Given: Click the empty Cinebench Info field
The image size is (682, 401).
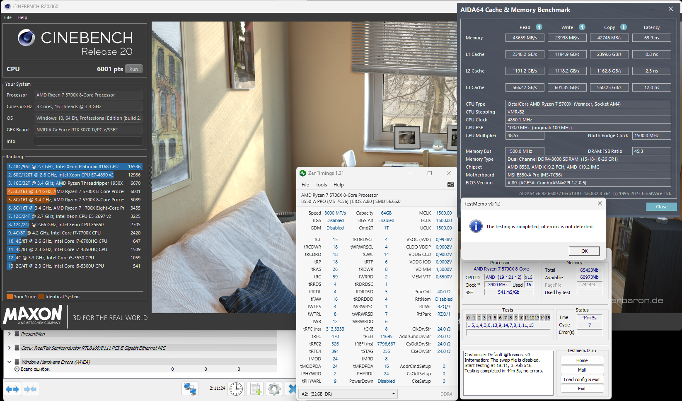Looking at the screenshot, I should [88, 141].
